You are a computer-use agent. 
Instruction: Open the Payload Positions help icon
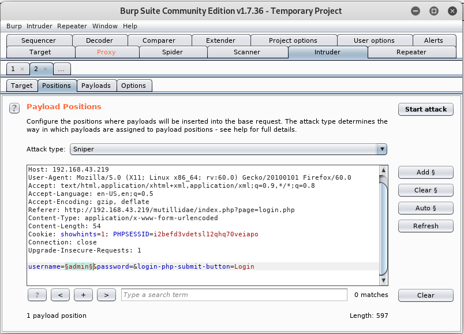[x=14, y=108]
